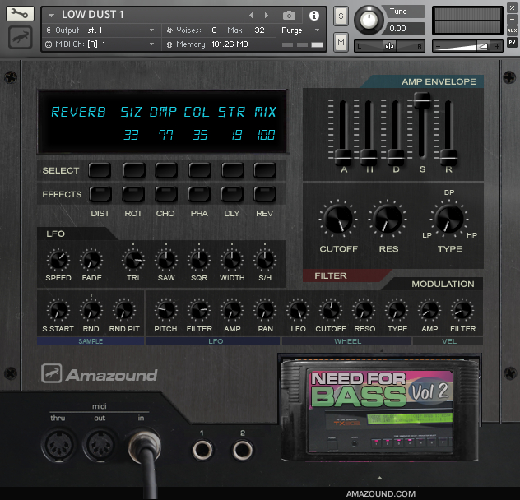Take a snapshot with the camera icon
The image size is (520, 500).
pyautogui.click(x=289, y=16)
